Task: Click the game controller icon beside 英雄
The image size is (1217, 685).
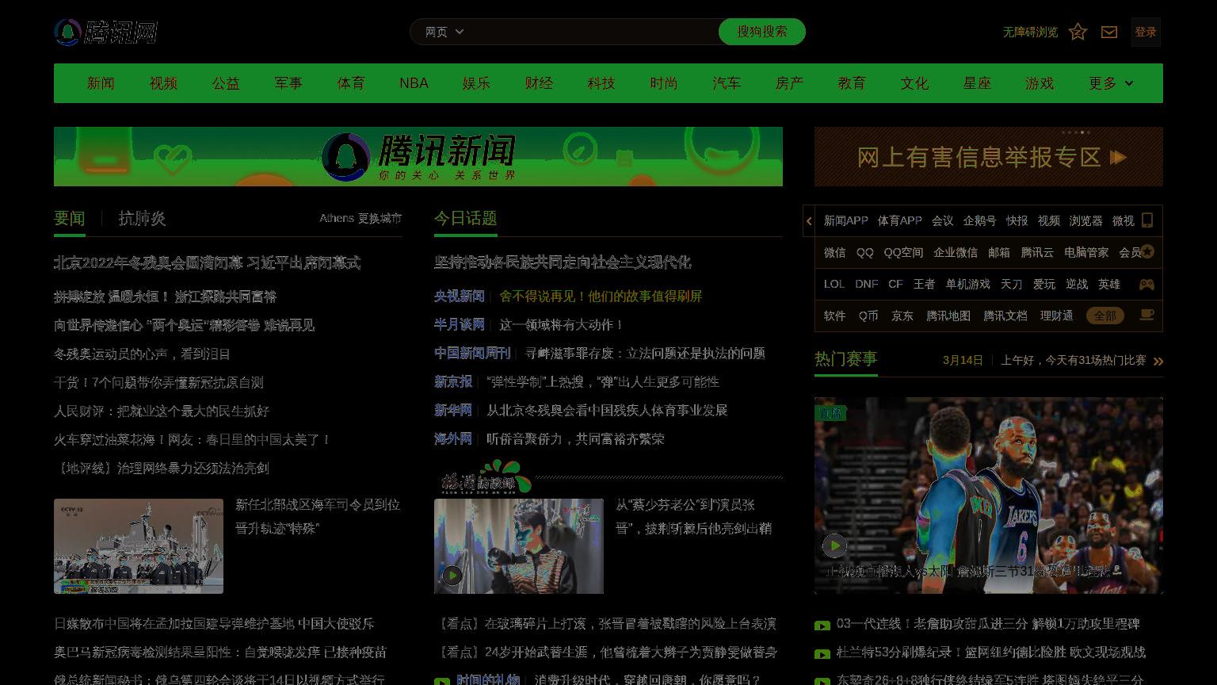Action: (x=1146, y=284)
